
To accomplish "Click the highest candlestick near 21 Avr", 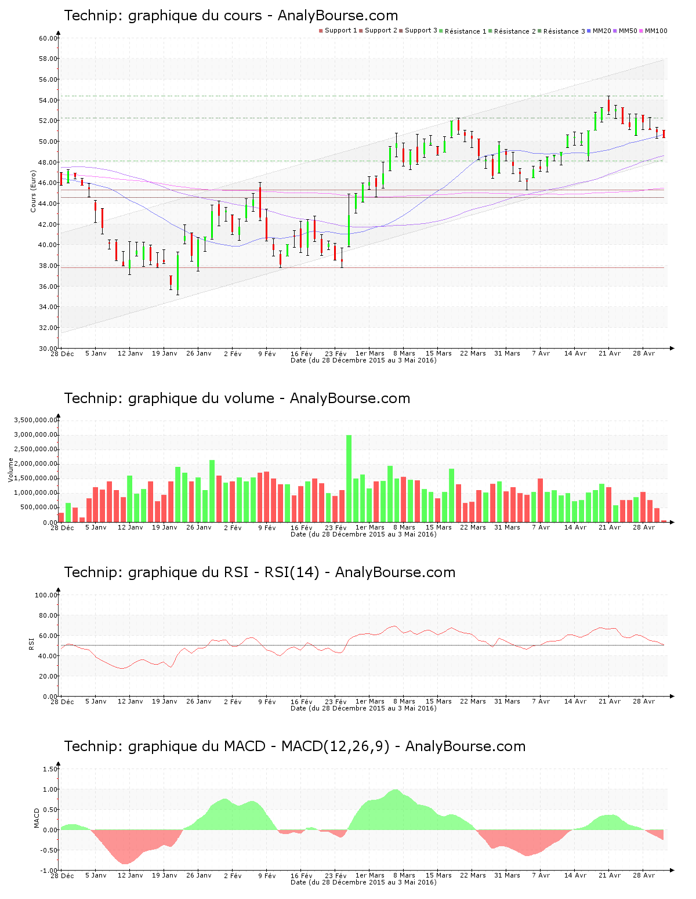I will click(608, 105).
